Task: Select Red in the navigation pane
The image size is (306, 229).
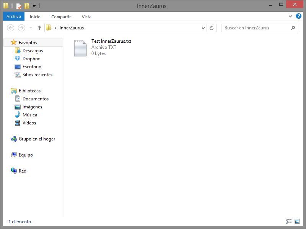Action: pos(23,171)
